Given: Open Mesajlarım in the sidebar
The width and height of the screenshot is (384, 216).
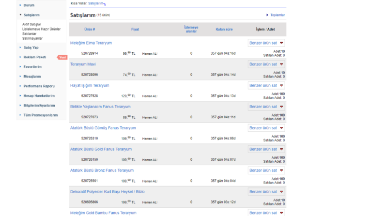Looking at the screenshot, I should click(32, 77).
